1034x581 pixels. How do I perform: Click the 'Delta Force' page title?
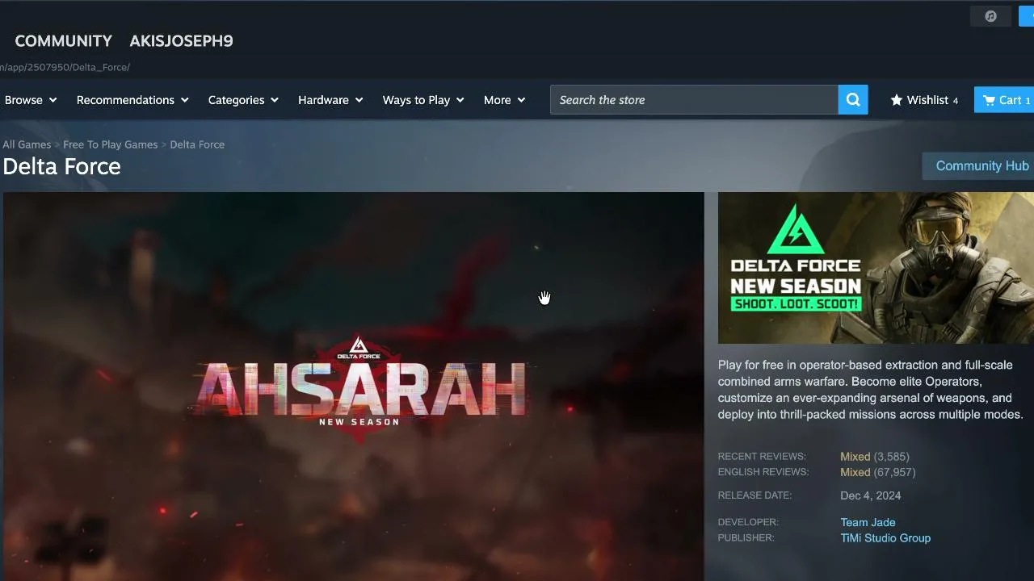[61, 166]
